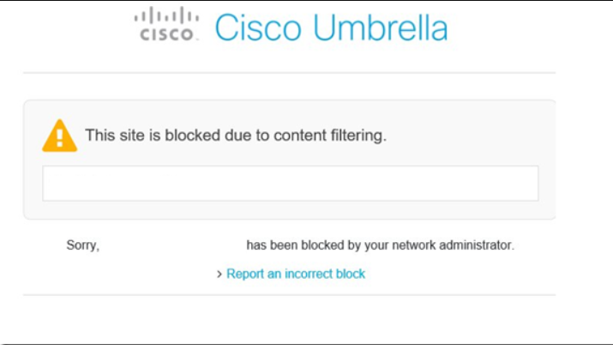Image resolution: width=613 pixels, height=345 pixels.
Task: Open the "Report an incorrect block" link
Action: click(296, 274)
